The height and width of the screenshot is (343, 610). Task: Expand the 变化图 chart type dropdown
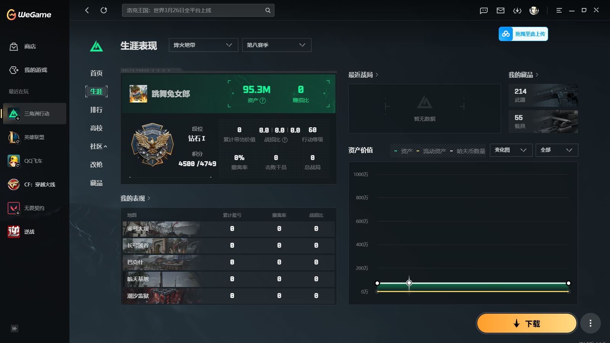pos(510,150)
